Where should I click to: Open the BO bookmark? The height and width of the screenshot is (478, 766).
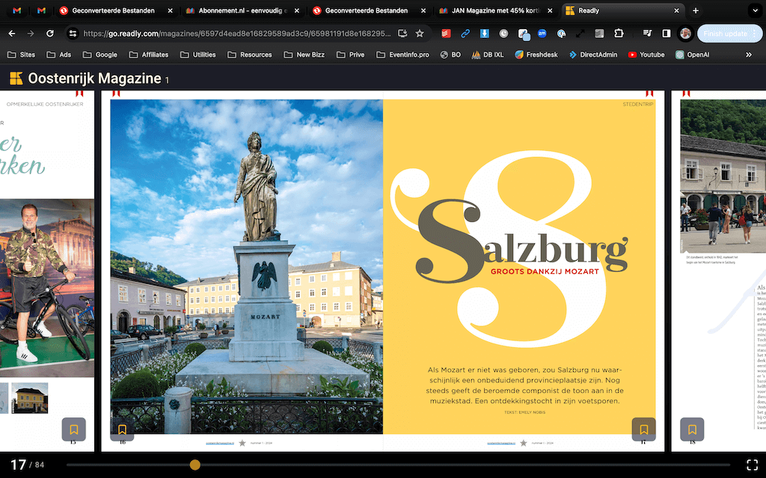pyautogui.click(x=450, y=55)
